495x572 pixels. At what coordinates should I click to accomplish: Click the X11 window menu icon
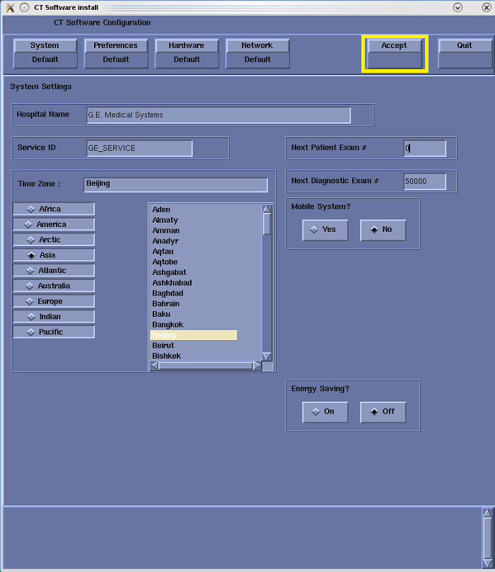10,7
